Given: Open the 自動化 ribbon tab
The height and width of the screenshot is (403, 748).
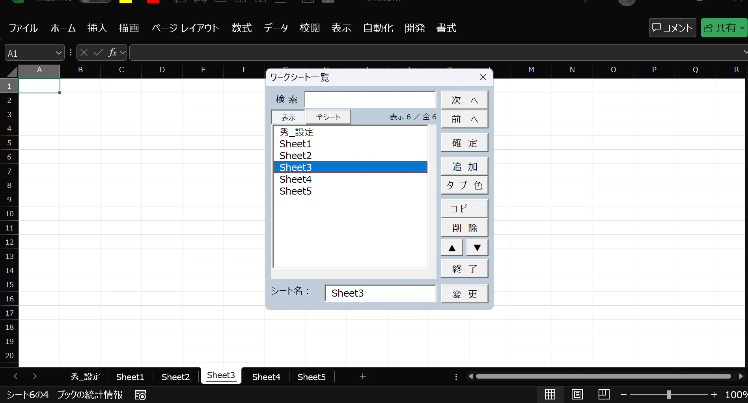Looking at the screenshot, I should 378,28.
